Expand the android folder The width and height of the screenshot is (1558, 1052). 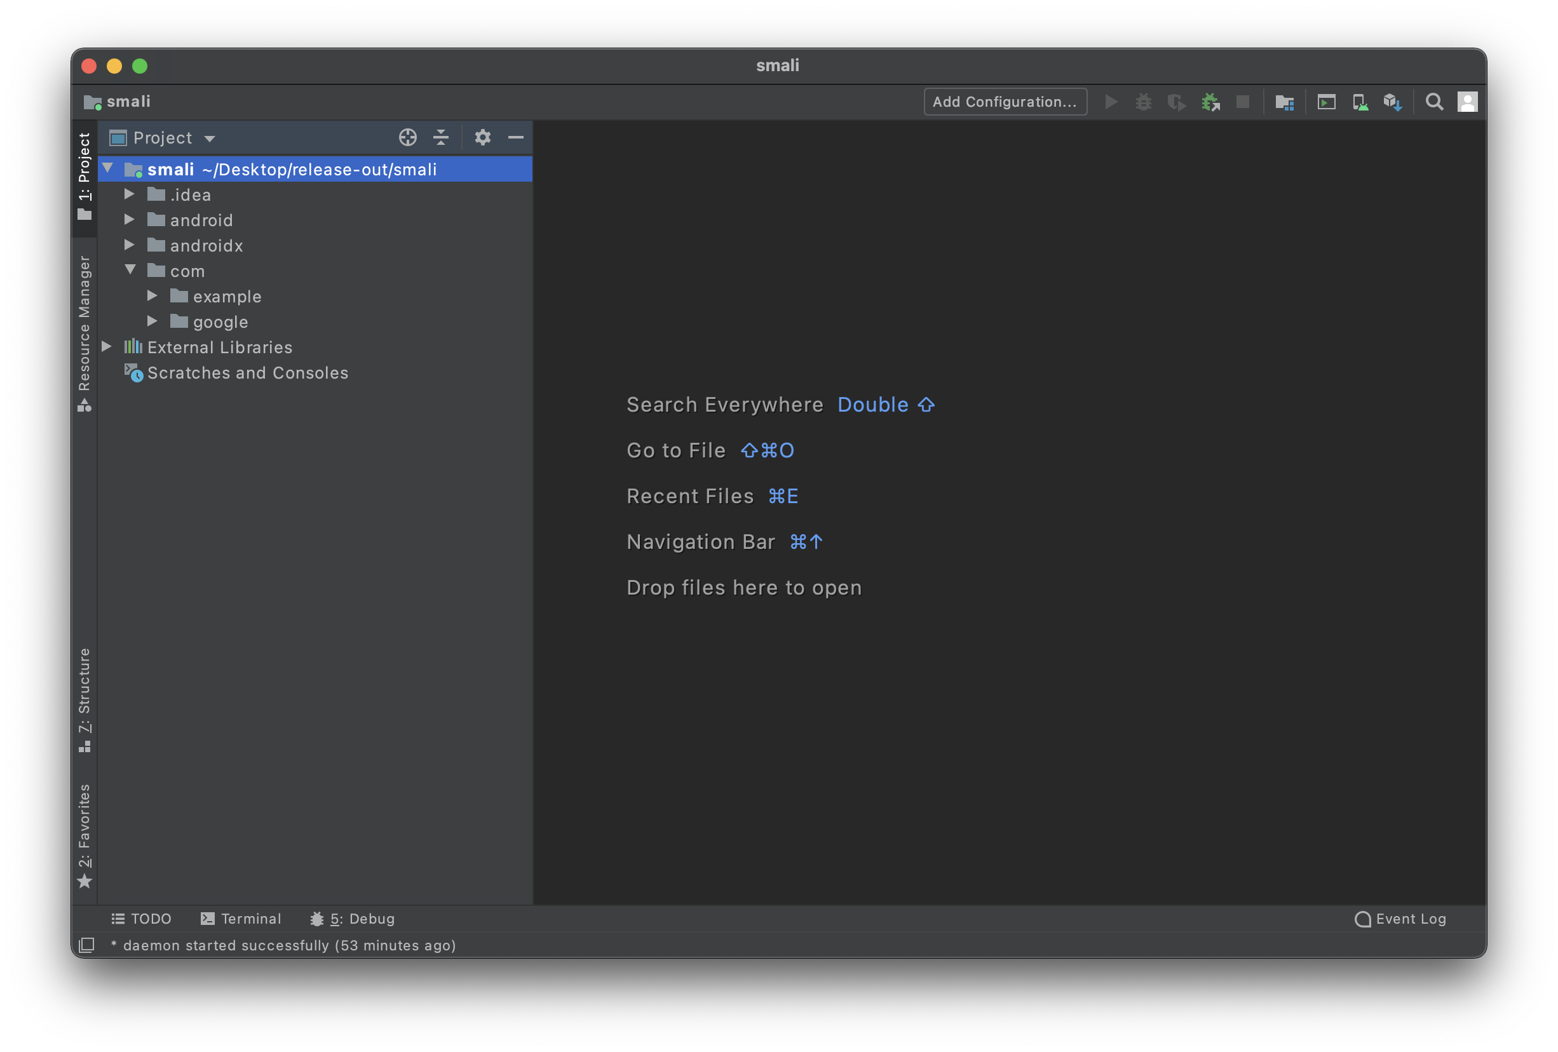point(130,220)
